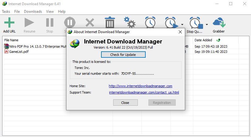Open the Grabber cloud icon
Viewport: 251px width, 137px height.
coord(219,22)
